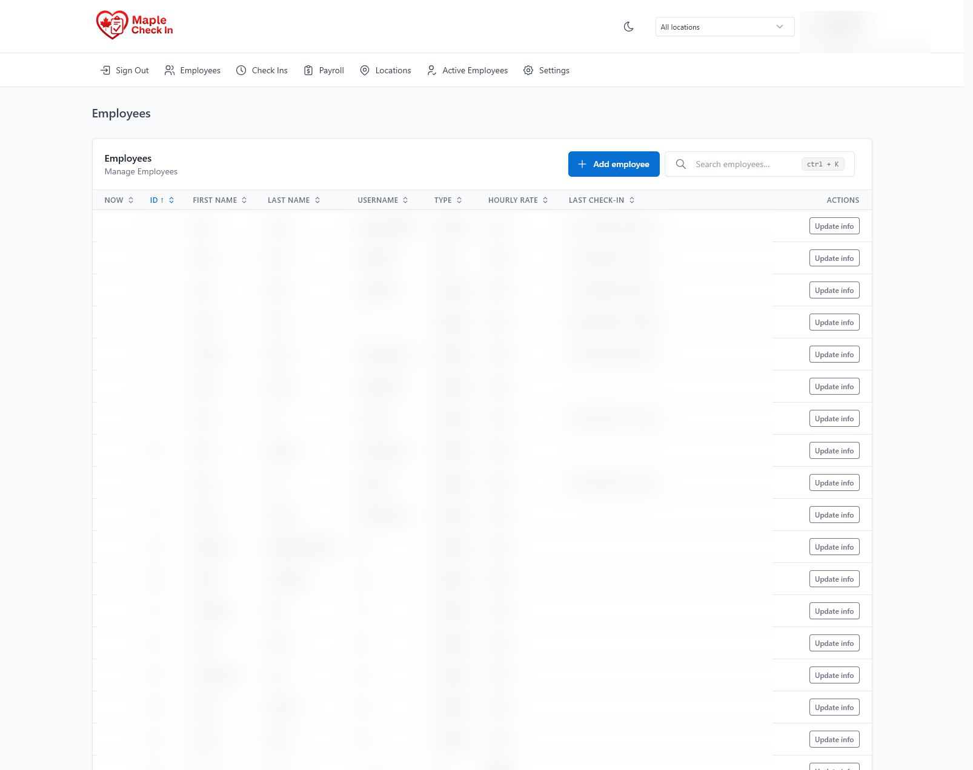Toggle dark mode with moon icon
973x770 pixels.
(x=628, y=27)
